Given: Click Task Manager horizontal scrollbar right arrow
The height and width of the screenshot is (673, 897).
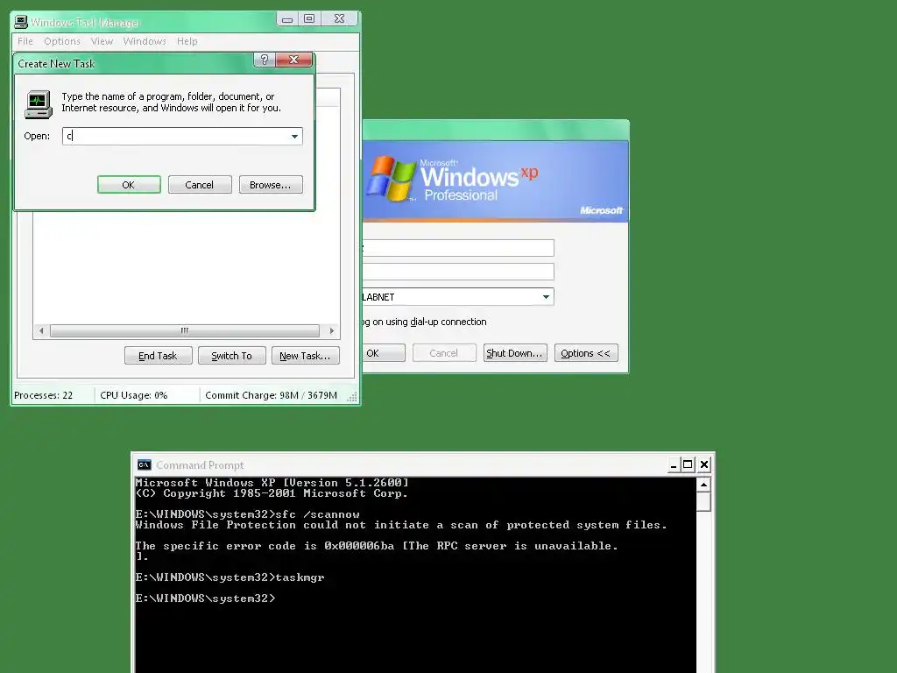Looking at the screenshot, I should (x=332, y=330).
